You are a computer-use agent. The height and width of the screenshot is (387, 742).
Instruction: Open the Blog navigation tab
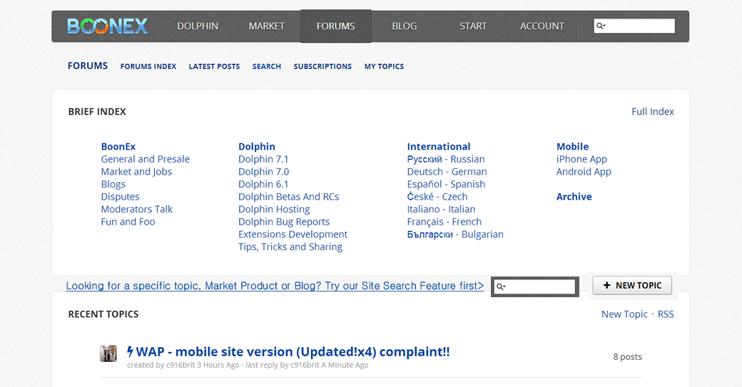click(x=404, y=26)
